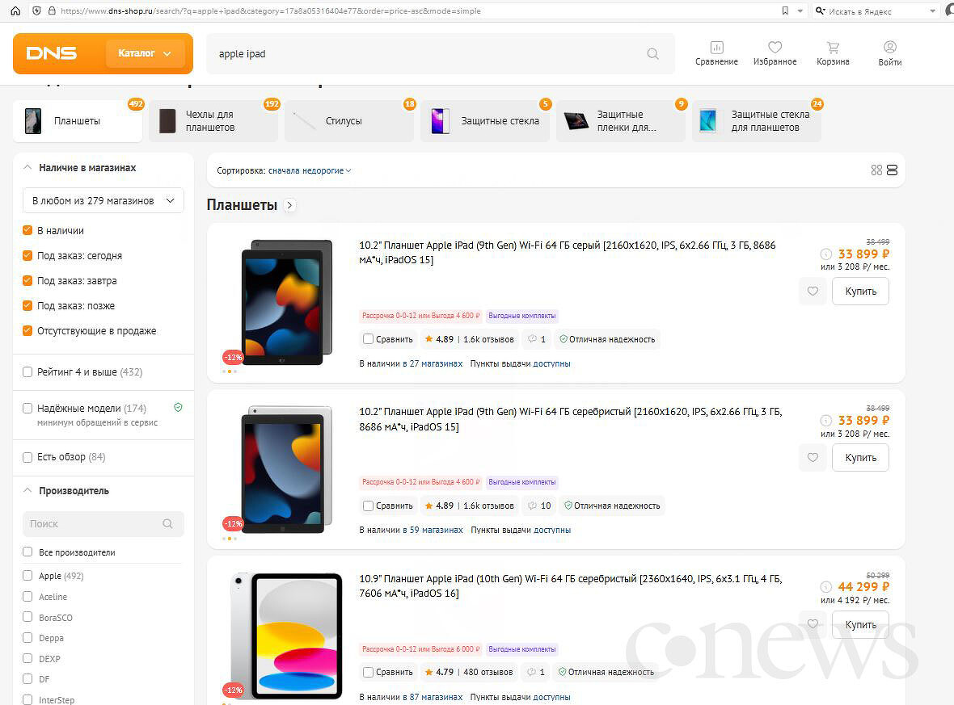Click the lock icon beside the URL

(x=53, y=11)
